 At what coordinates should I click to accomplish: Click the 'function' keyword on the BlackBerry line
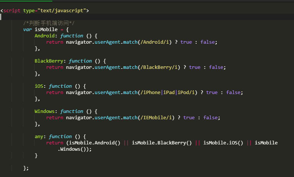80,61
